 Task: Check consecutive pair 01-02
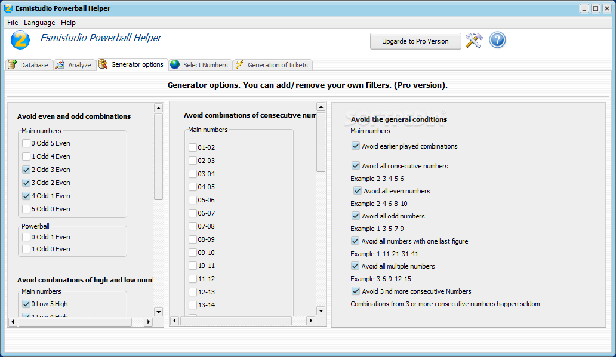[x=193, y=147]
